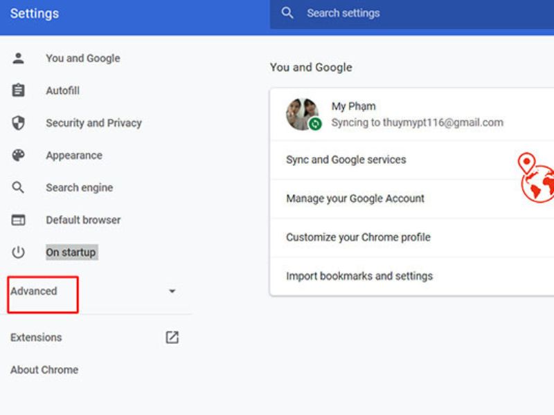Click the Appearance palette icon

(x=18, y=155)
